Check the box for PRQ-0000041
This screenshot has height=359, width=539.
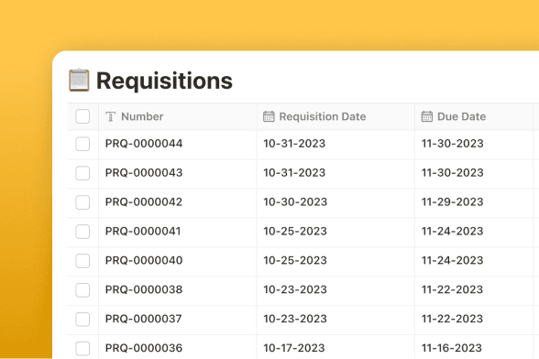[x=82, y=232]
